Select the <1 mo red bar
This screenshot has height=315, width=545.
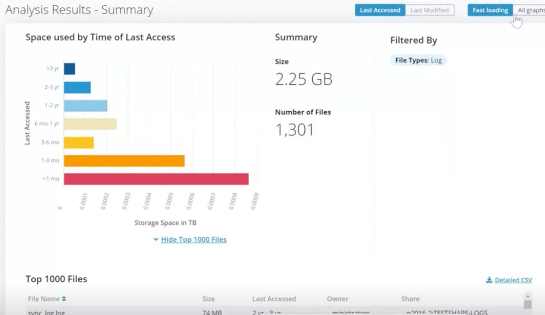tap(156, 179)
